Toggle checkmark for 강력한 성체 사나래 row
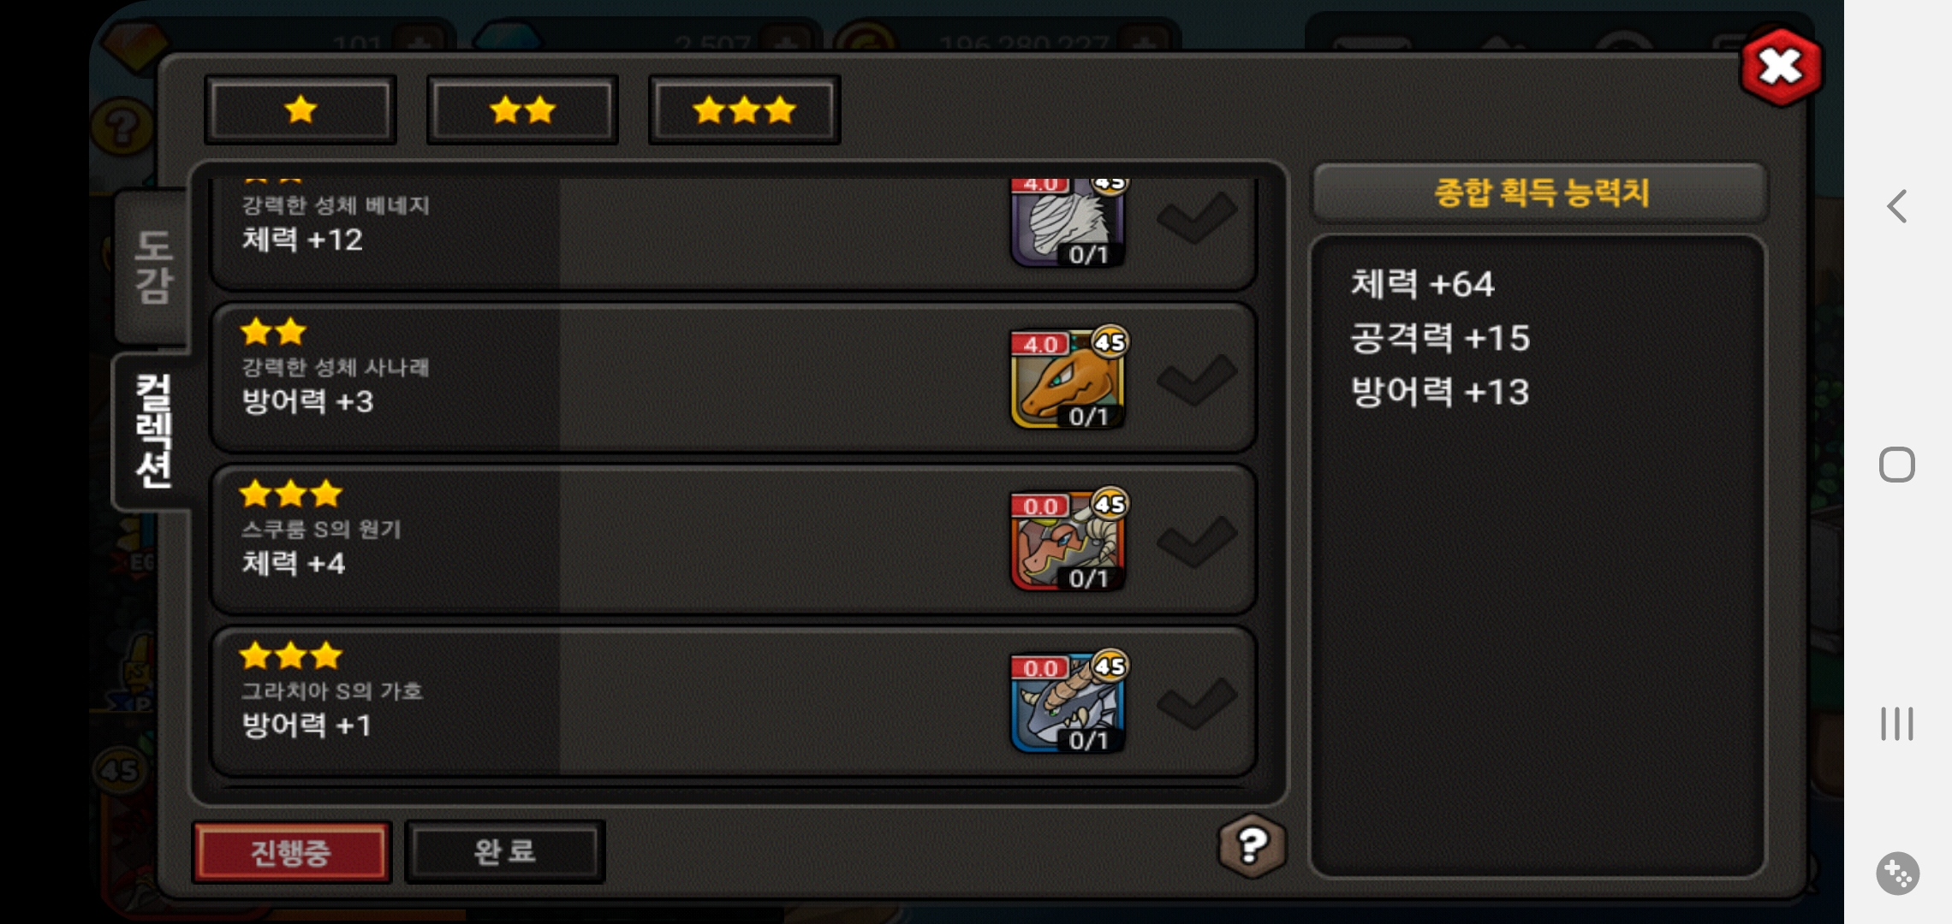This screenshot has height=924, width=1952. [x=1197, y=380]
